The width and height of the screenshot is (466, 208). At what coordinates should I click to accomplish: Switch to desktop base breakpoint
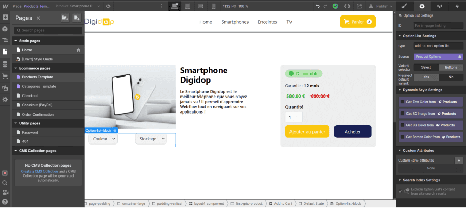point(174,6)
